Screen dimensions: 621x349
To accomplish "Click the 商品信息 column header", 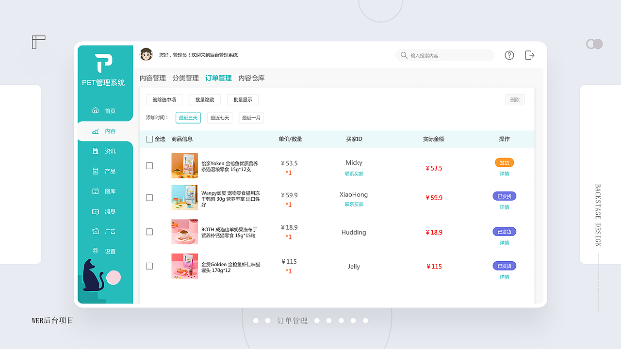I will [x=182, y=139].
